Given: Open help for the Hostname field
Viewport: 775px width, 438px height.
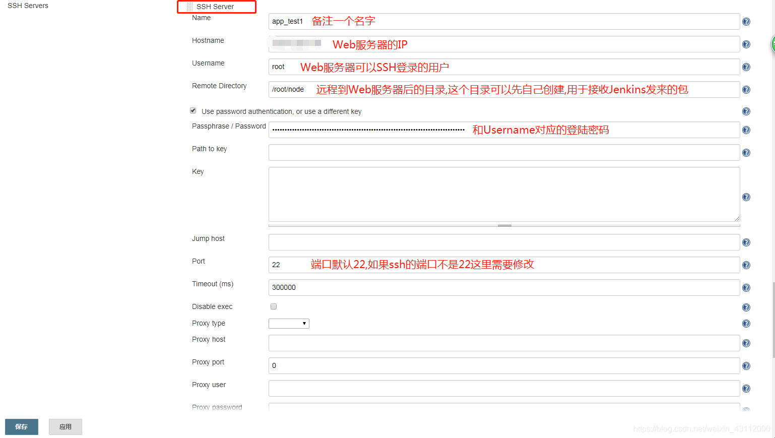Looking at the screenshot, I should point(746,44).
